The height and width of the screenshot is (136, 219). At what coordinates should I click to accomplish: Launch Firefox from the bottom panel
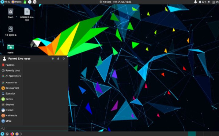(x=12, y=134)
